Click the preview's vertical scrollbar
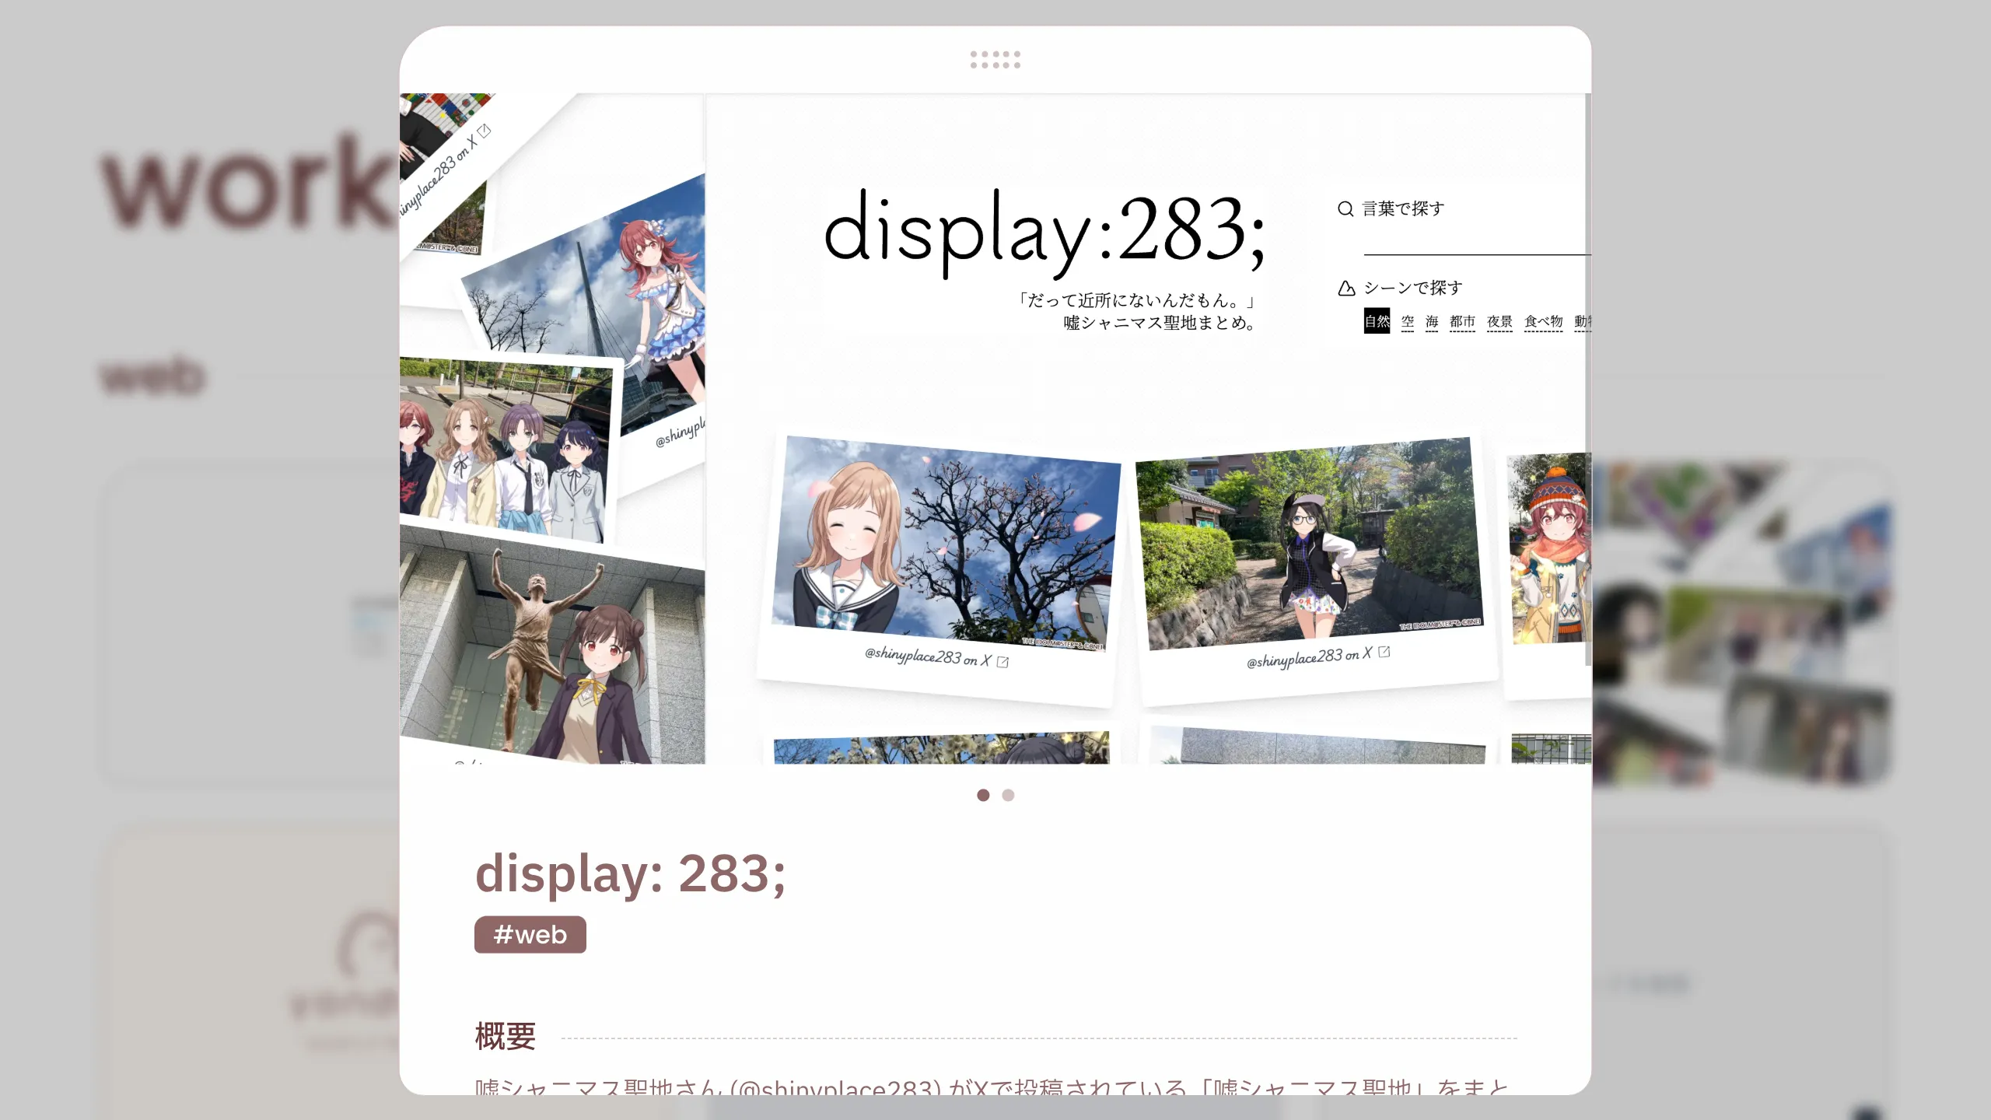Screen dimensions: 1991x1120 [x=1588, y=380]
